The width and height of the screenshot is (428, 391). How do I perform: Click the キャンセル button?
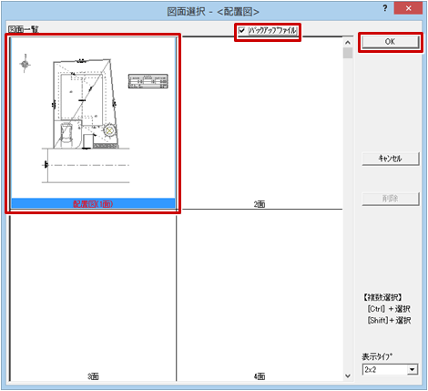point(390,159)
